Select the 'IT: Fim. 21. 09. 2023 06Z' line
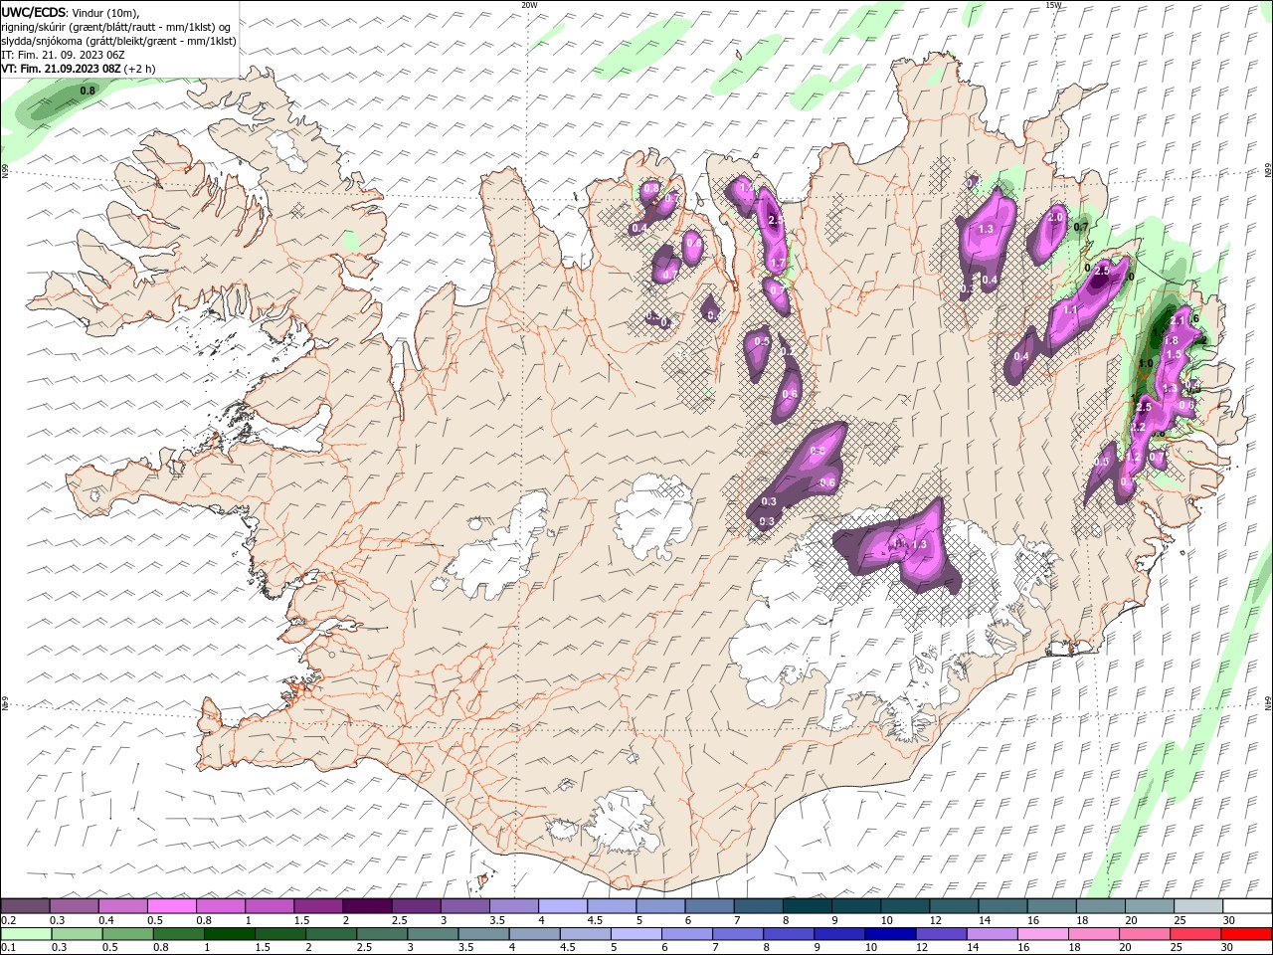The height and width of the screenshot is (955, 1273). [x=65, y=55]
